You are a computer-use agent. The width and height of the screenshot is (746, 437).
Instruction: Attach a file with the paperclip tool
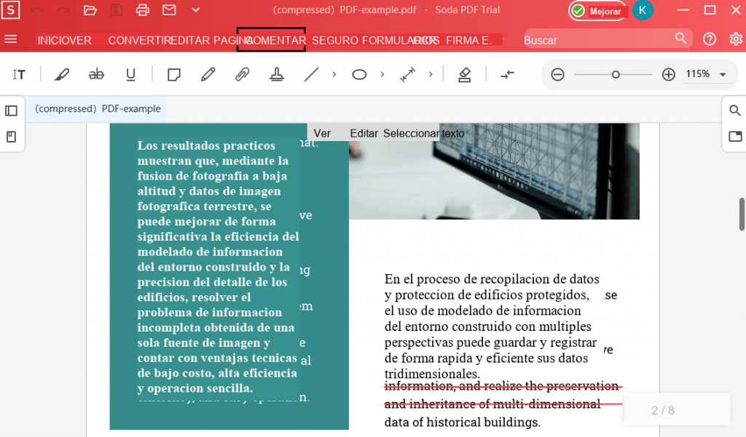242,75
